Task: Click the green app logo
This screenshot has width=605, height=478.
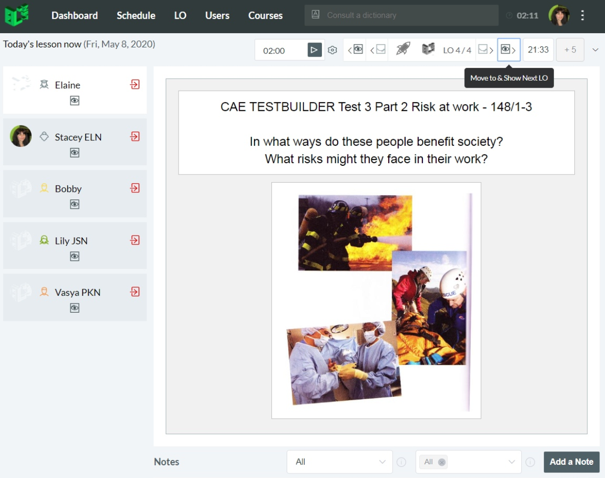Action: [x=17, y=15]
